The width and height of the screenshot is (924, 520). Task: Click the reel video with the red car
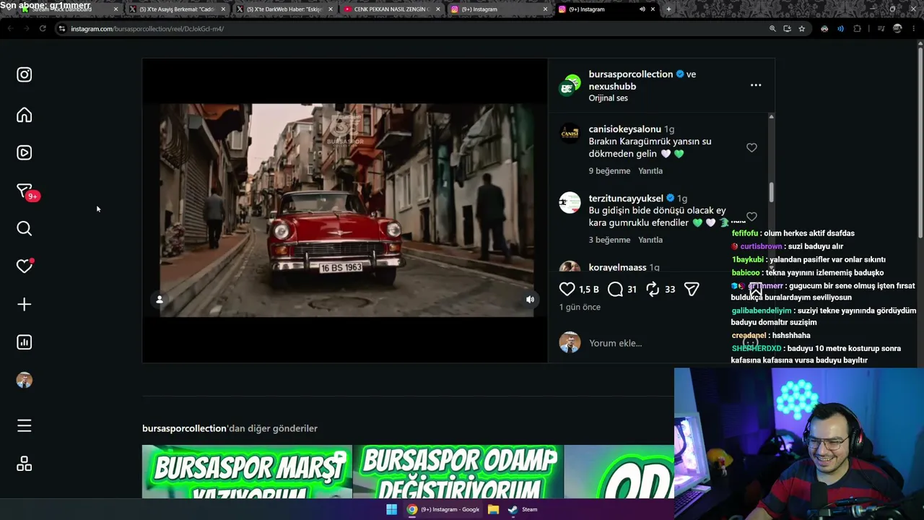coord(345,210)
